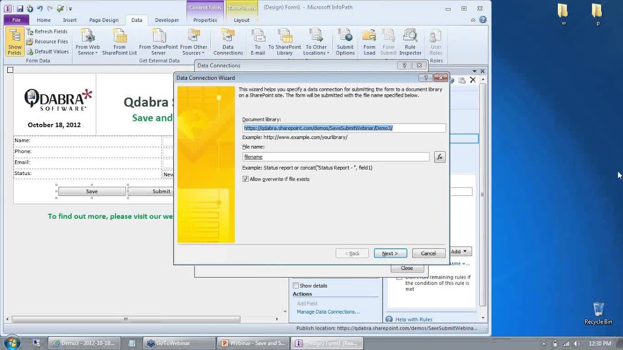
Task: Click the From SharePoint List icon
Action: click(119, 41)
